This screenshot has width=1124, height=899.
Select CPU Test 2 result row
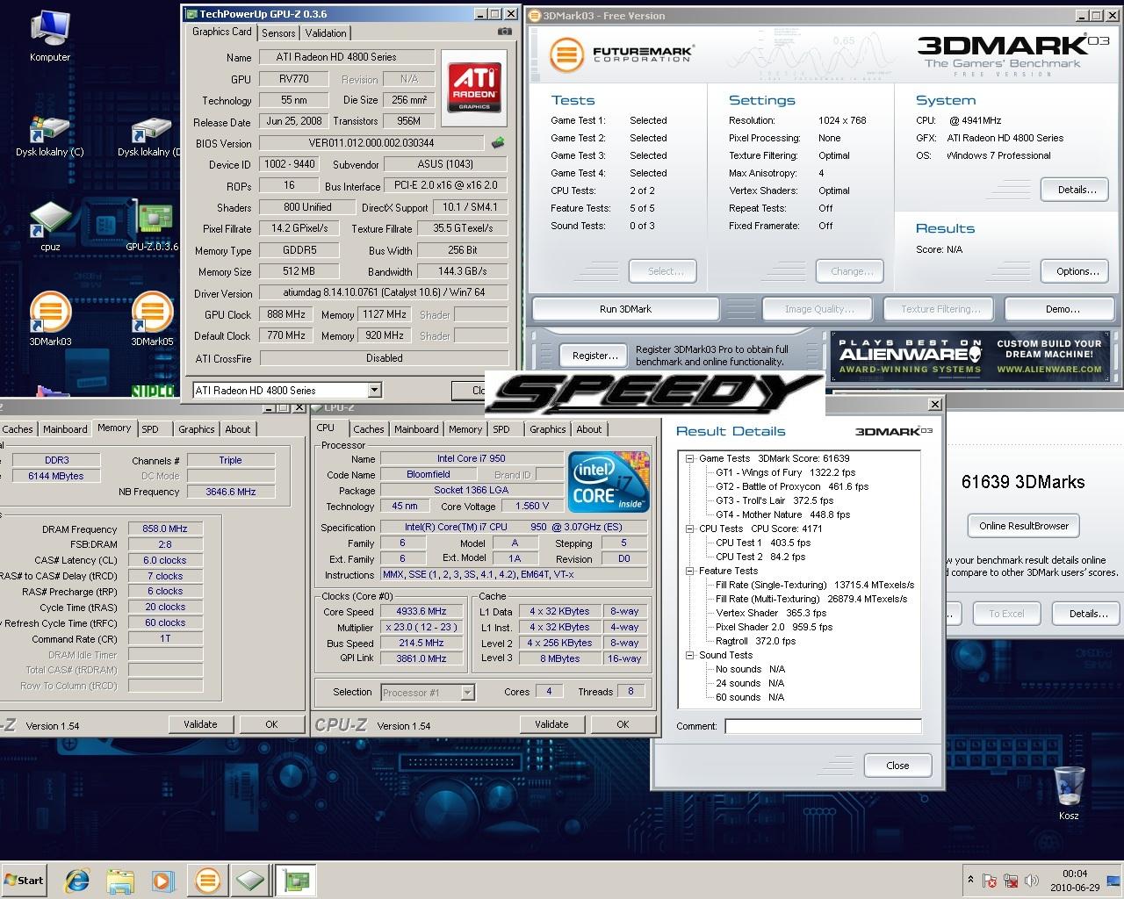[760, 557]
